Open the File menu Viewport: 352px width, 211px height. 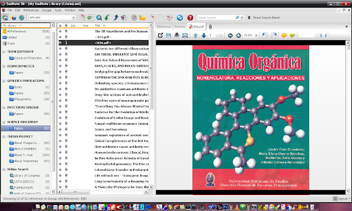tap(10, 10)
